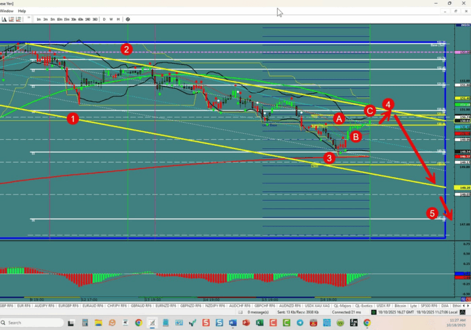Switch chart to 360 minute timeframe
Image resolution: width=471 pixels, height=330 pixels.
click(95, 19)
